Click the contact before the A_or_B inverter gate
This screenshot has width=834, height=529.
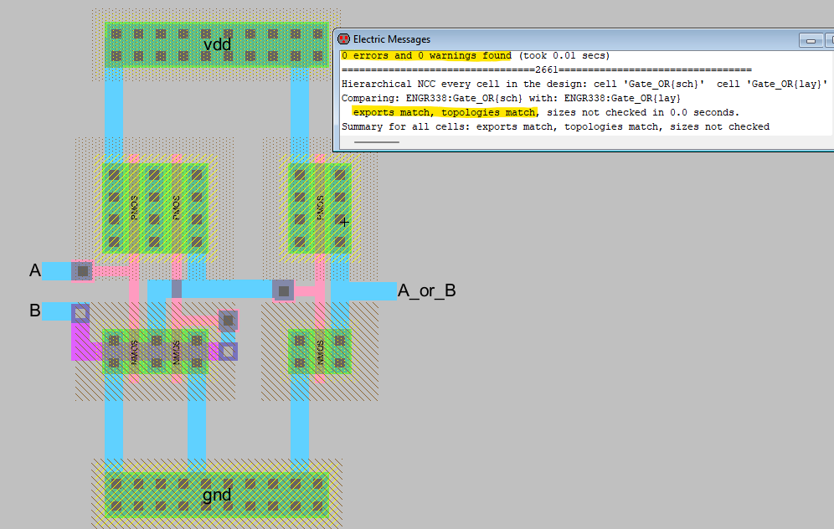pos(284,290)
